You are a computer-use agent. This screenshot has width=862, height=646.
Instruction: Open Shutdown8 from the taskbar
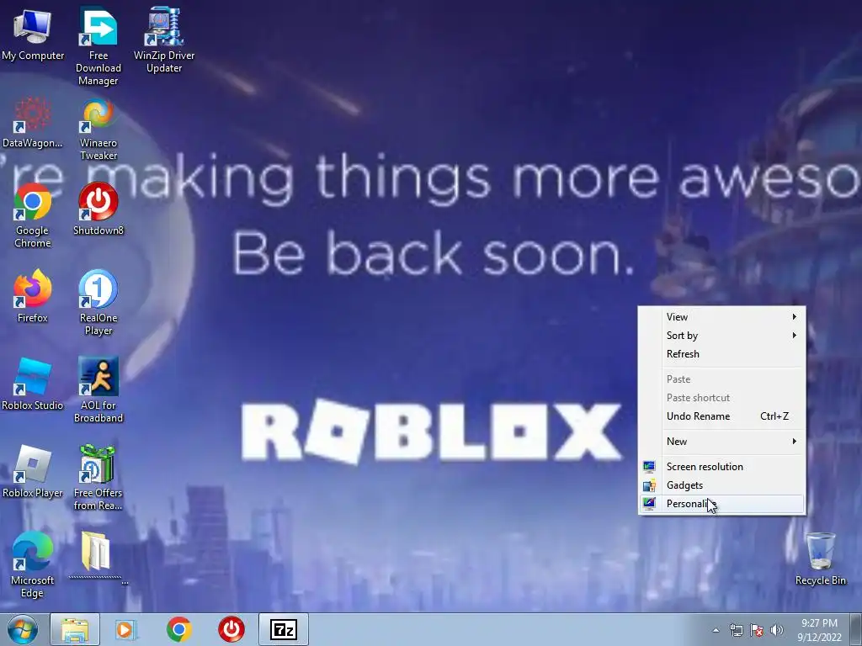pyautogui.click(x=231, y=629)
